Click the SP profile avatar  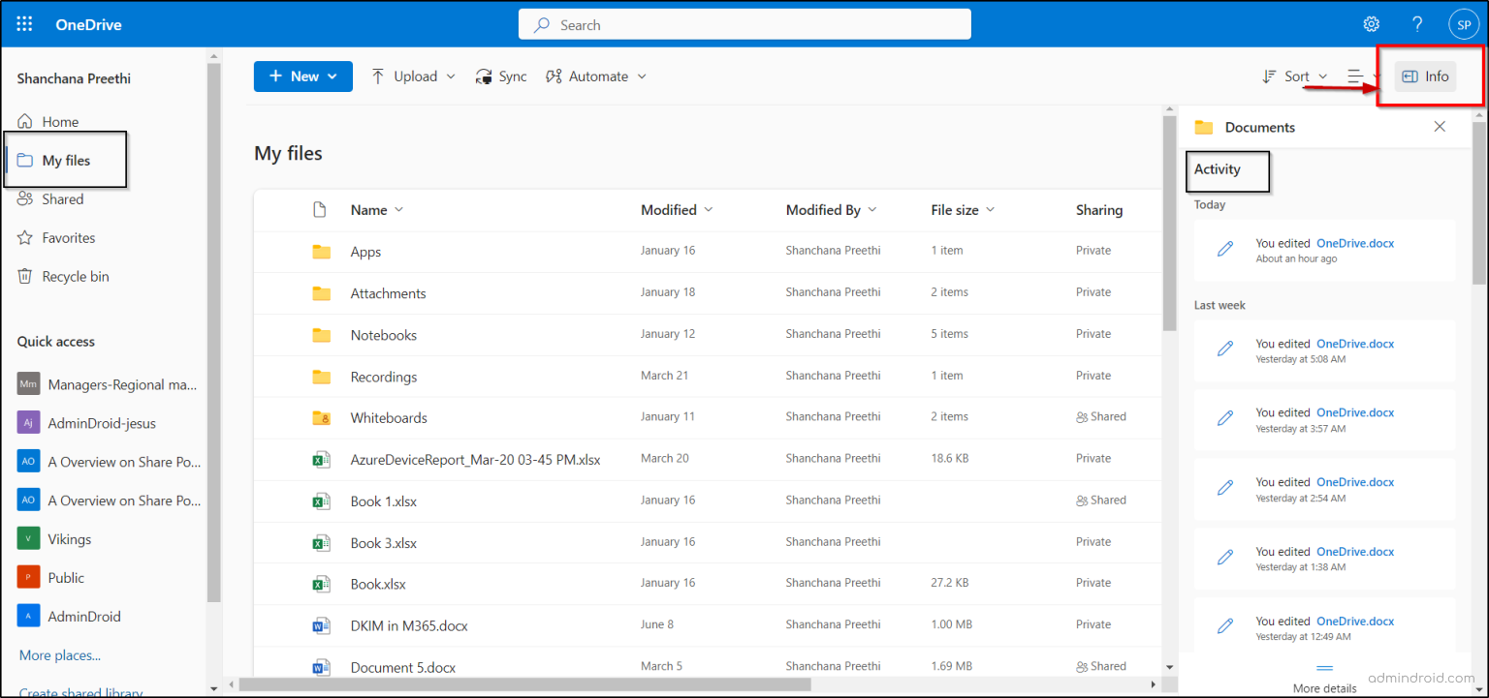[1463, 23]
